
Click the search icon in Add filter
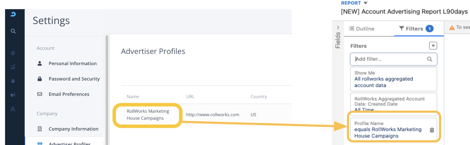(x=430, y=59)
